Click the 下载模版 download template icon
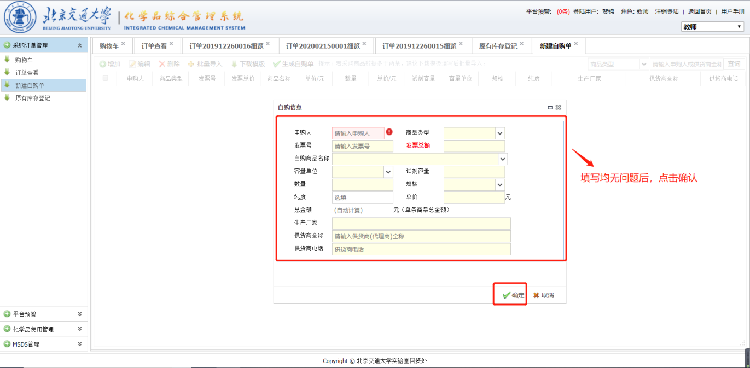Viewport: 750px width, 368px height. point(234,64)
